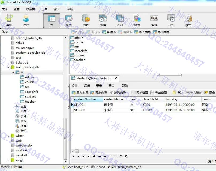The height and width of the screenshot is (171, 216).
Task: Open 窗口 menu in table window
Action: coord(111,86)
